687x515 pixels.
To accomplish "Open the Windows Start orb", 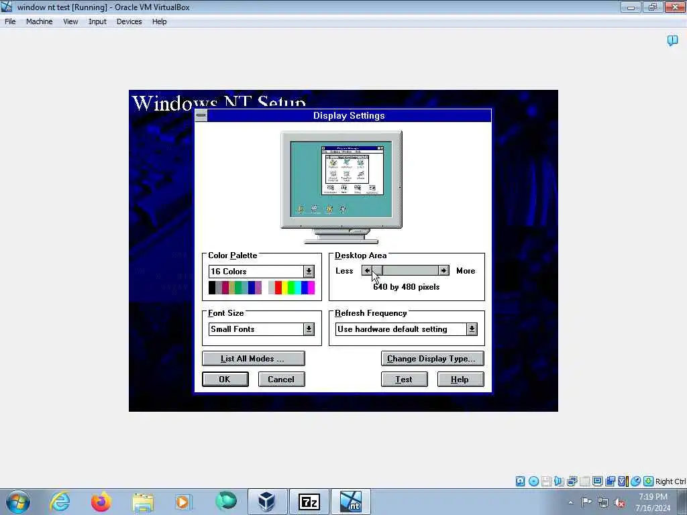I will (x=18, y=502).
